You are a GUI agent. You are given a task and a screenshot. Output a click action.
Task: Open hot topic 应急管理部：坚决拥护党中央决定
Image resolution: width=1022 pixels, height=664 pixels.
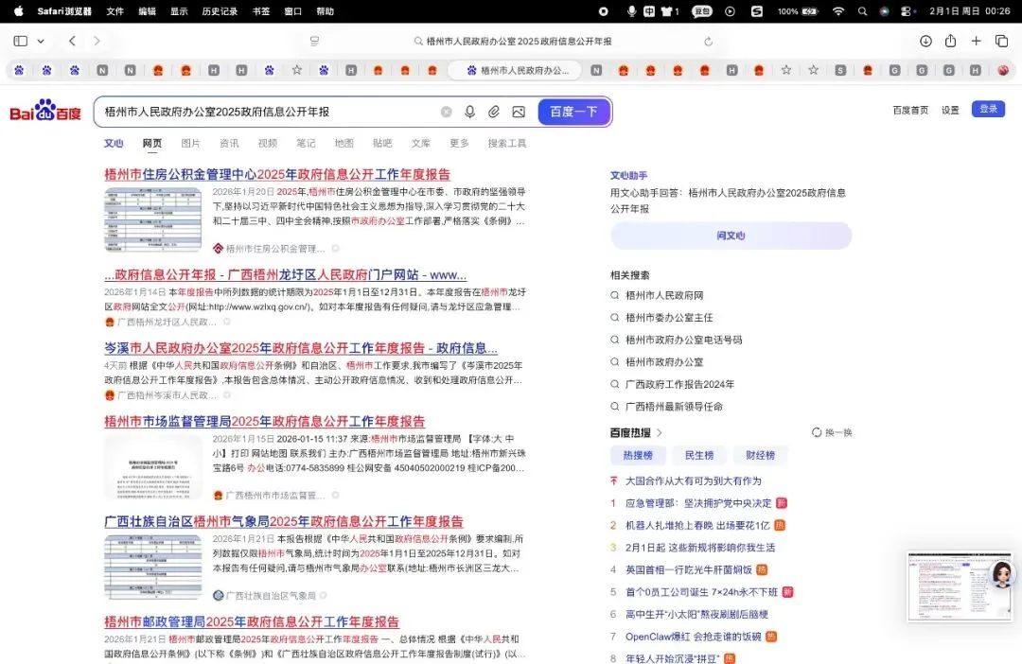click(698, 503)
